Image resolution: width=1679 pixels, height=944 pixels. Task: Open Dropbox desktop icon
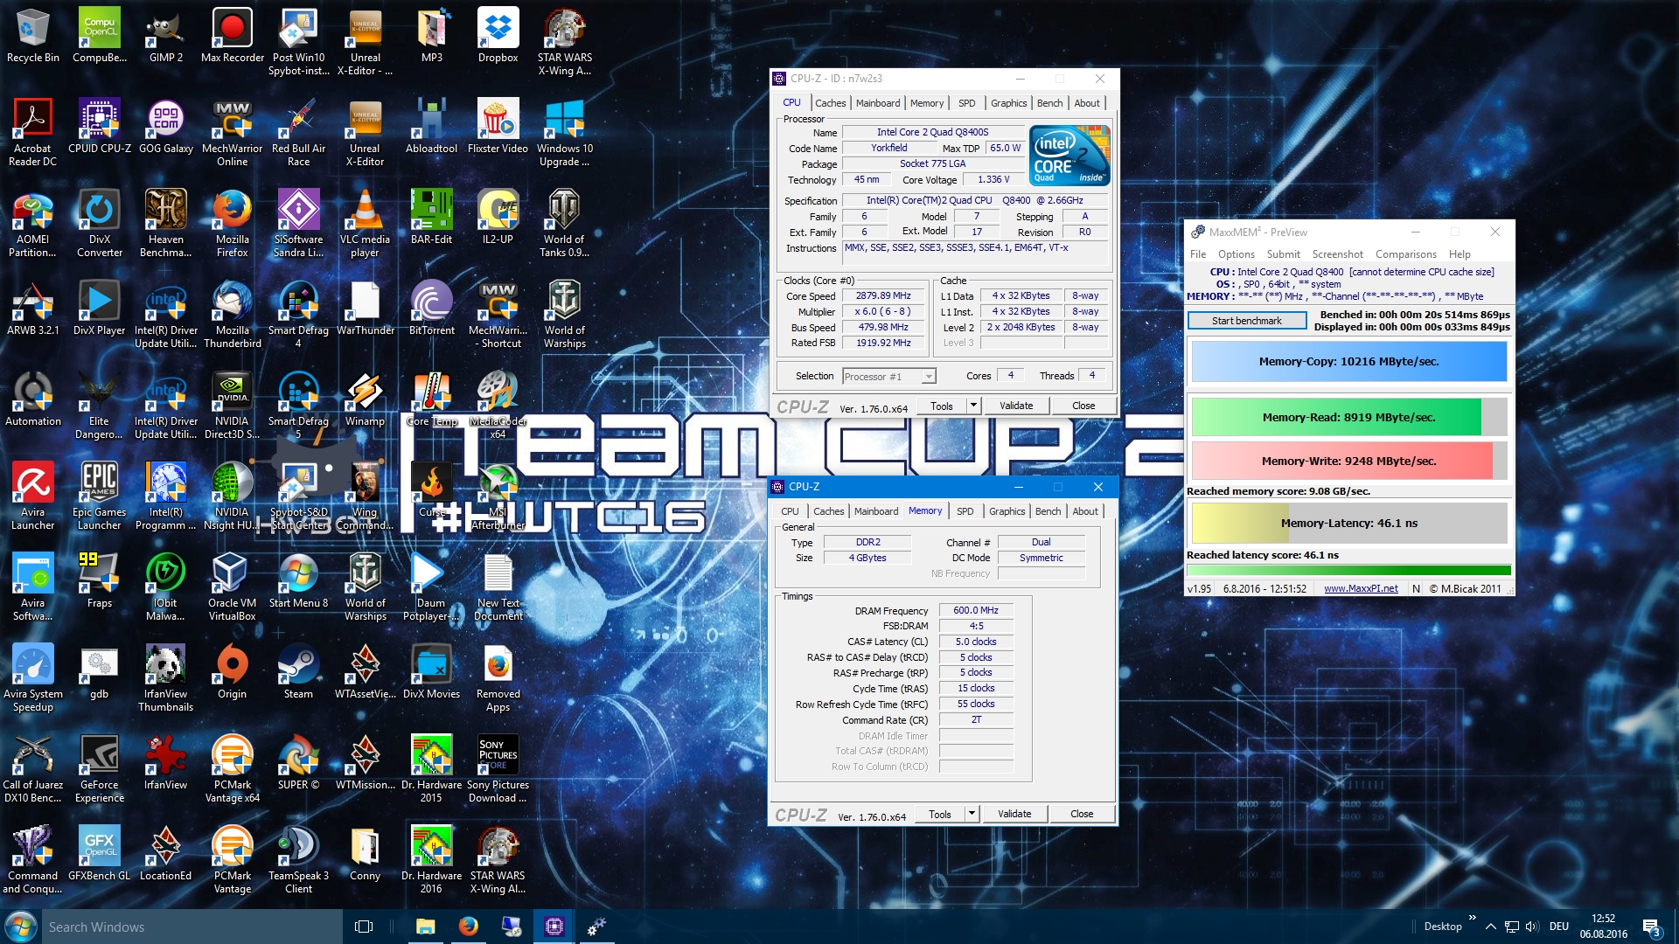point(498,37)
